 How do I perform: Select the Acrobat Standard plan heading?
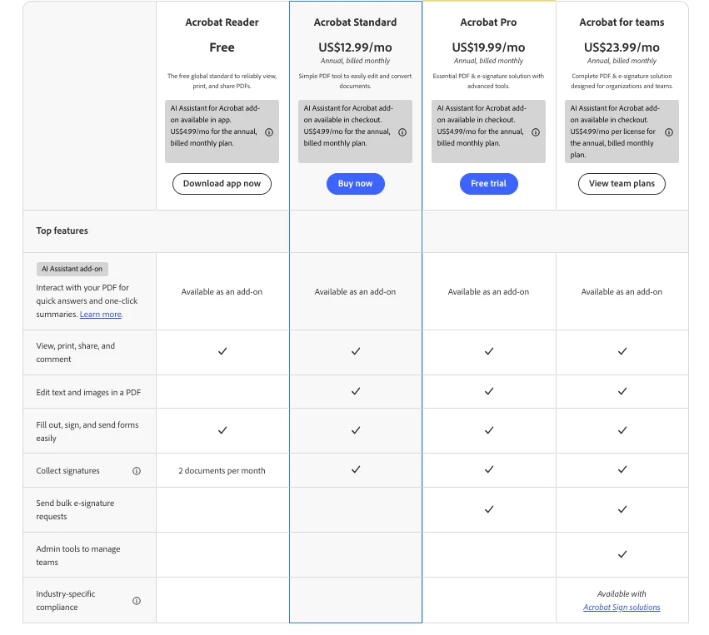coord(355,22)
